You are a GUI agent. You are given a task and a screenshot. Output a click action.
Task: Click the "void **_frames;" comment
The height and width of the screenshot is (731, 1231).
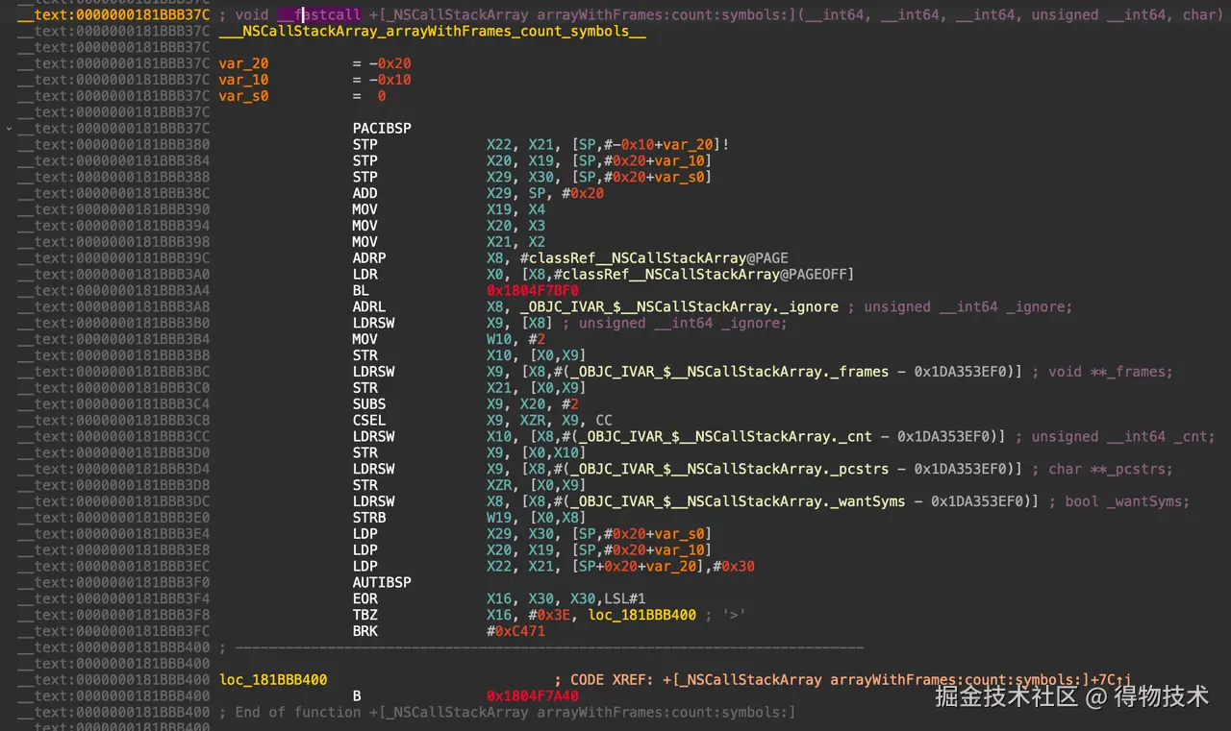click(x=1102, y=371)
